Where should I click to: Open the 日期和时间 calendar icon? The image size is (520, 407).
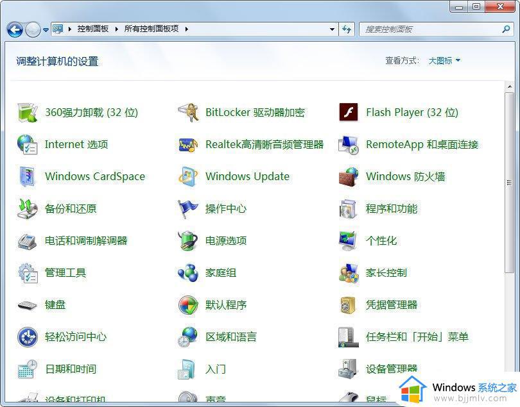[27, 369]
